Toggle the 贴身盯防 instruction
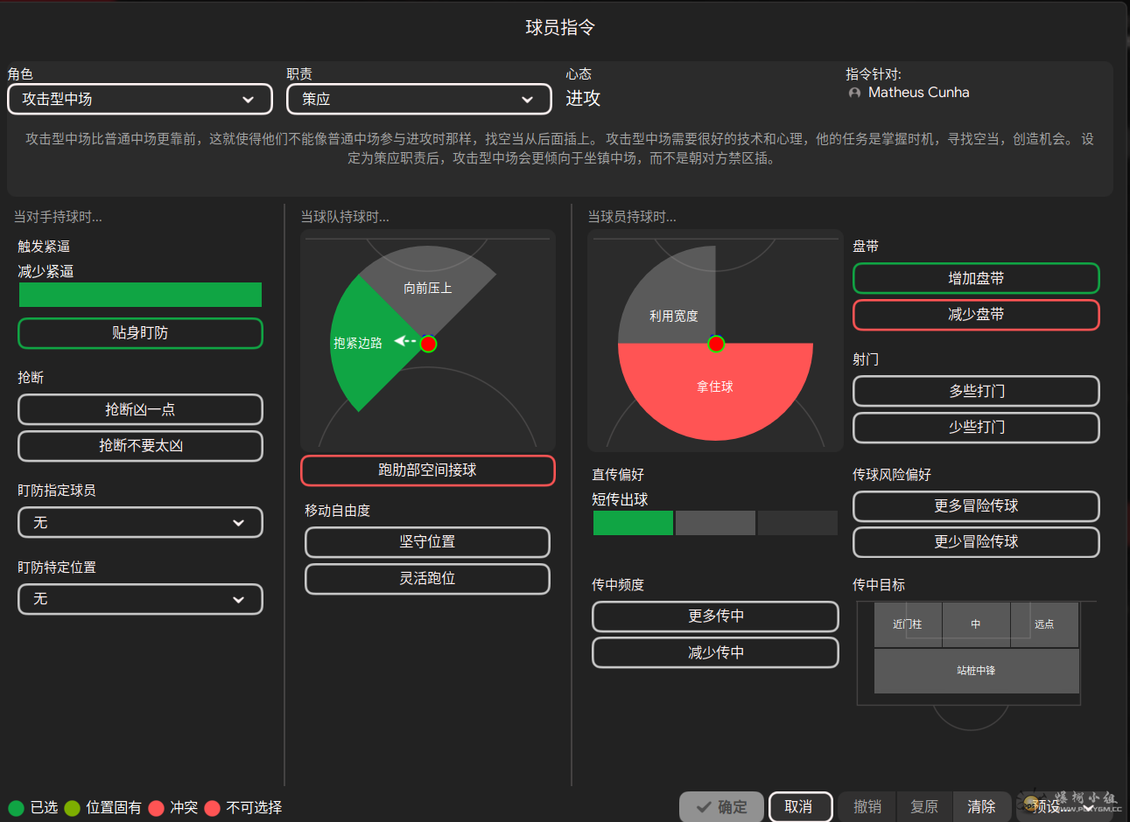The height and width of the screenshot is (822, 1130). (x=140, y=333)
